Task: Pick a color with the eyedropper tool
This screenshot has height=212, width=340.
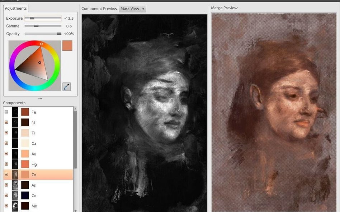Action: tap(66, 87)
